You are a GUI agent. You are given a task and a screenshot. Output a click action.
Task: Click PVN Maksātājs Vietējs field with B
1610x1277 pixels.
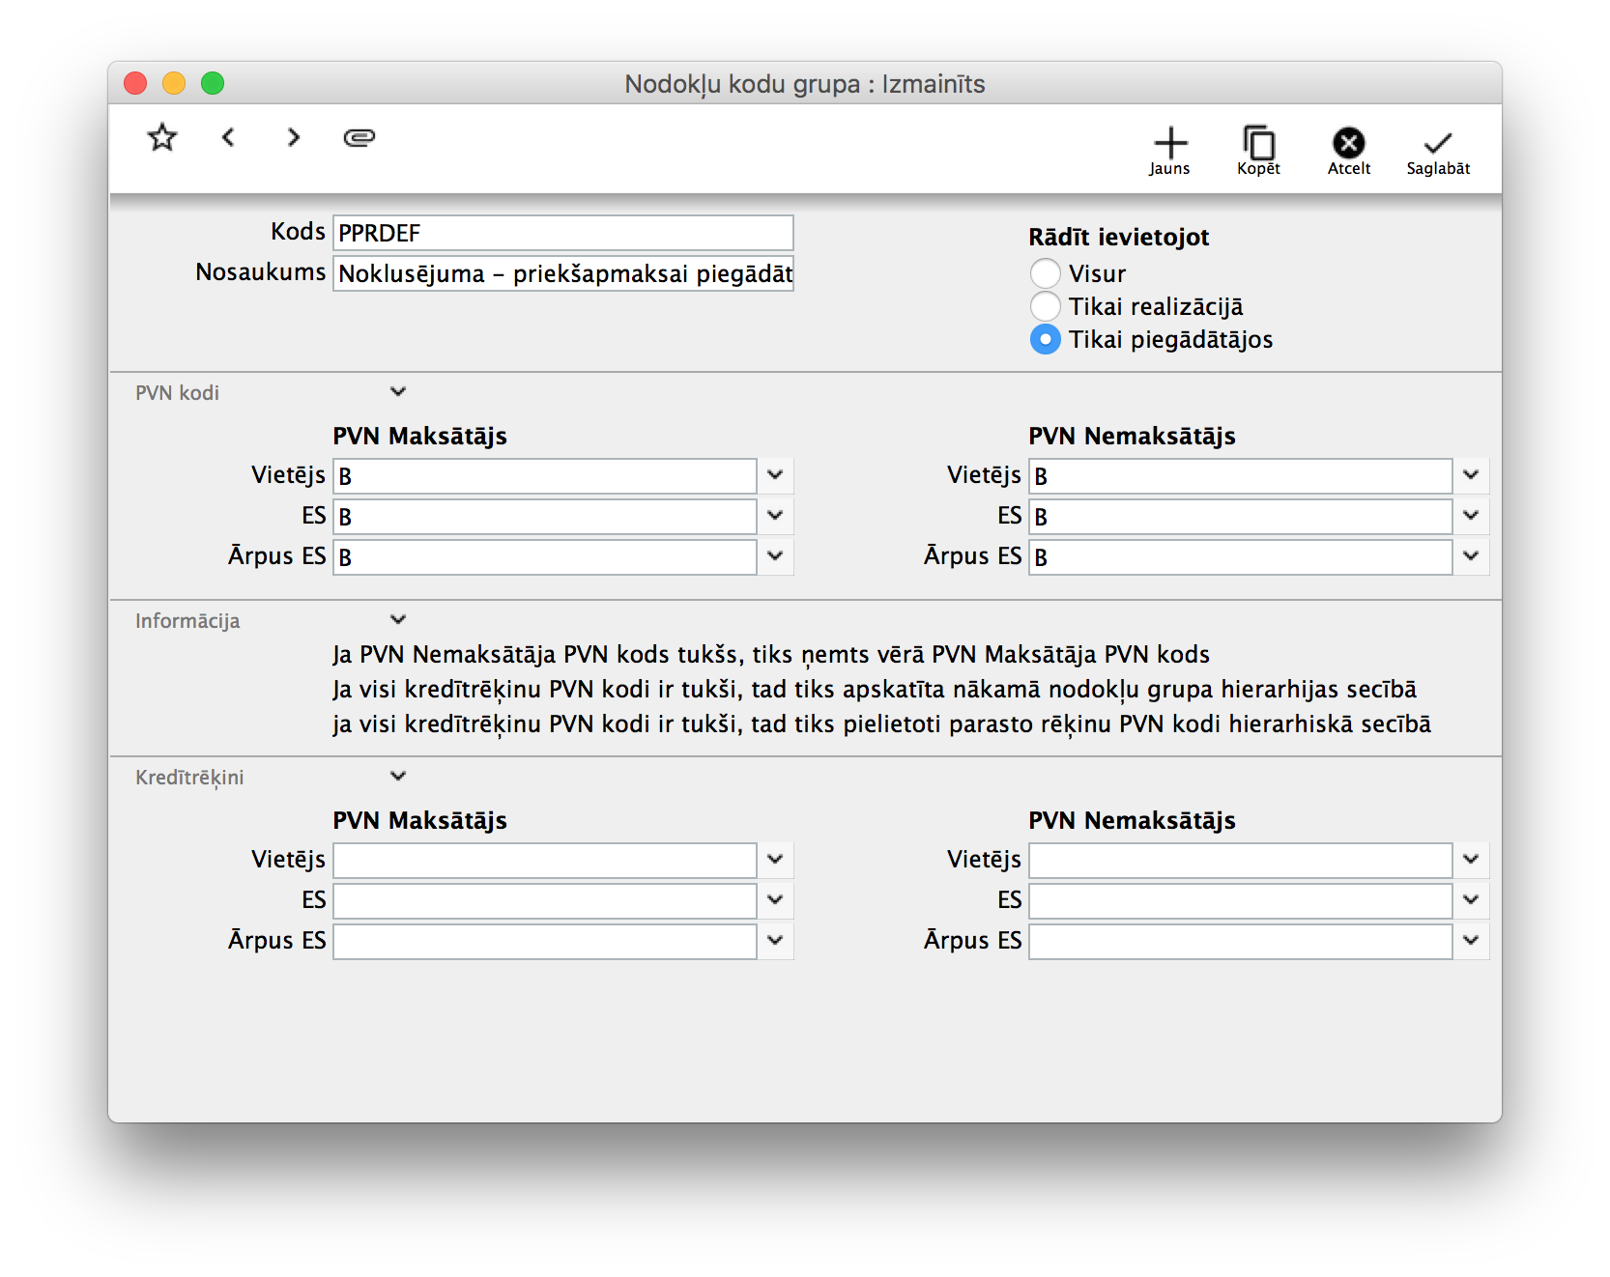coord(545,476)
